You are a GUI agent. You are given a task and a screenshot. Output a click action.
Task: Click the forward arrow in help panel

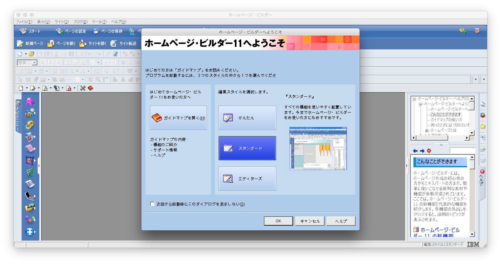pyautogui.click(x=422, y=151)
